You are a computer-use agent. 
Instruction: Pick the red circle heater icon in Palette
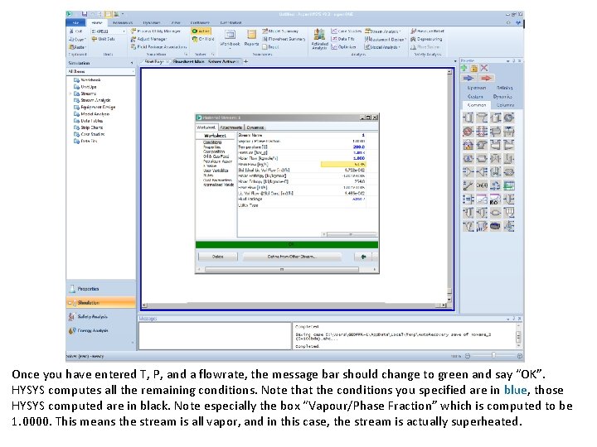(x=468, y=132)
